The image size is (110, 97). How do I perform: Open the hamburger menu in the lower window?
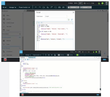[x=21, y=52]
